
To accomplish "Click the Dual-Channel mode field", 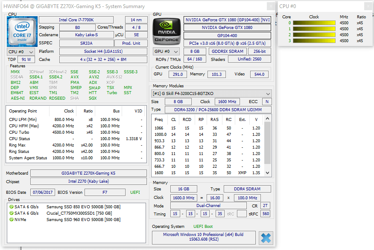I will tap(208, 206).
